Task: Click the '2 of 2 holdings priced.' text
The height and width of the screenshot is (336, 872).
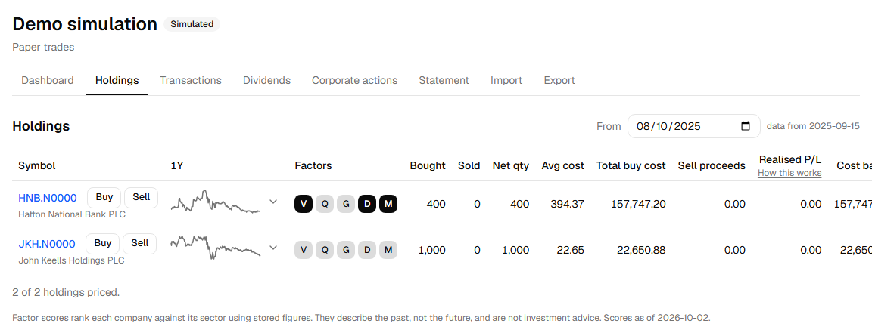Action: [x=66, y=292]
